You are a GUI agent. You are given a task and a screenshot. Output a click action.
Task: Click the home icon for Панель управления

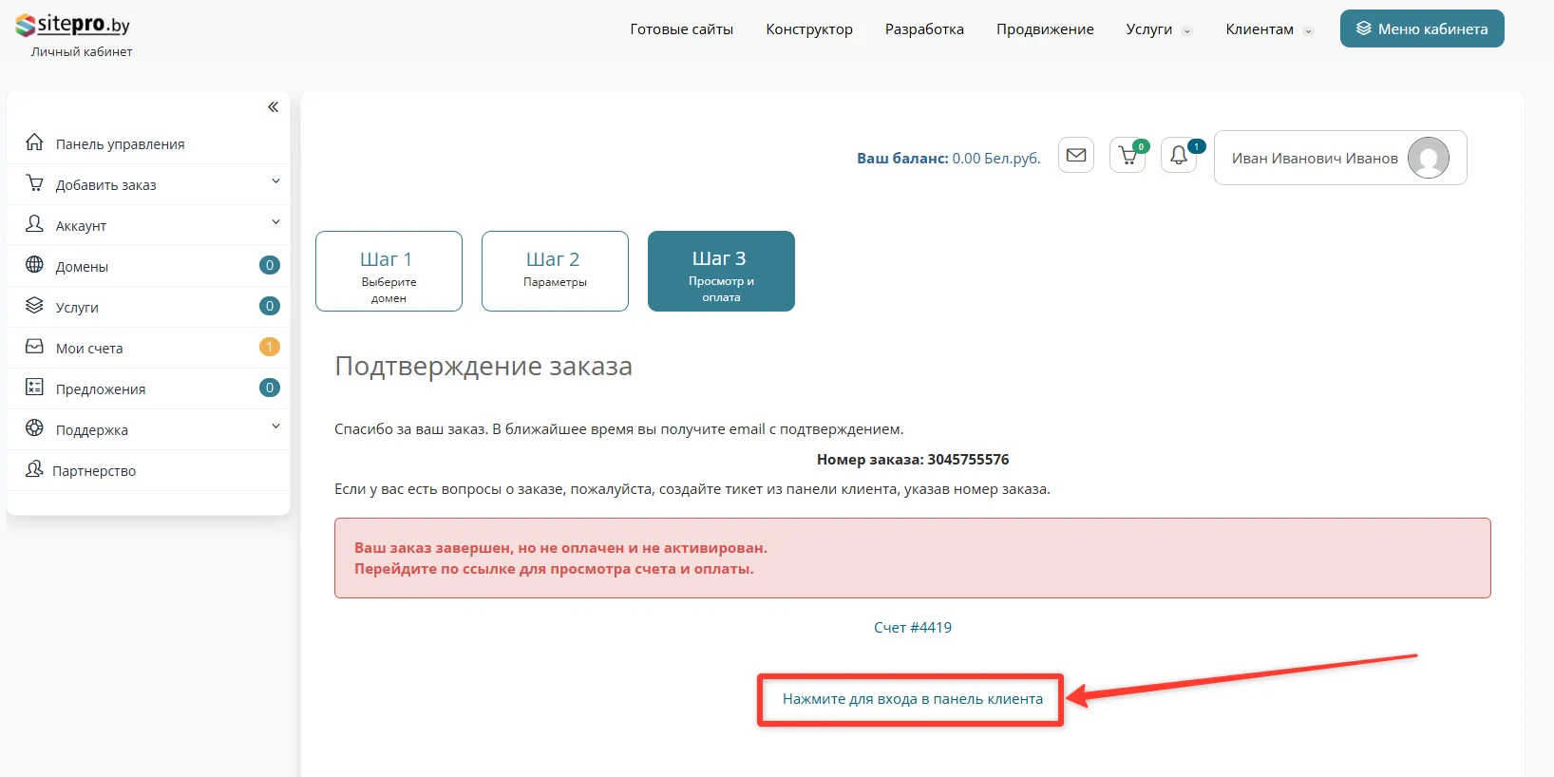34,142
